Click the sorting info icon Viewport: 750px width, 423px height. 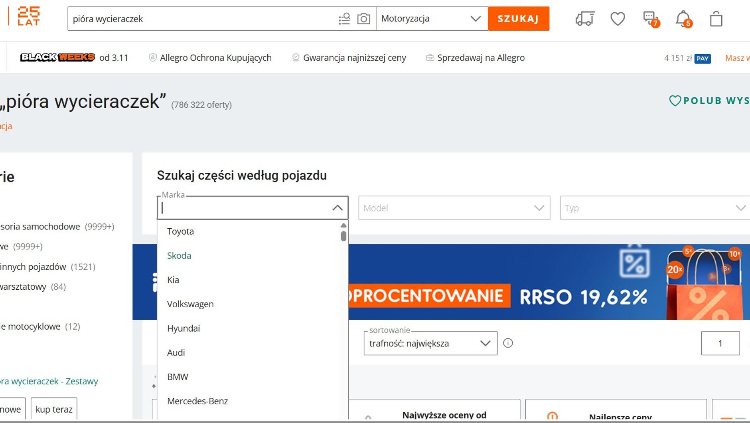click(x=508, y=343)
